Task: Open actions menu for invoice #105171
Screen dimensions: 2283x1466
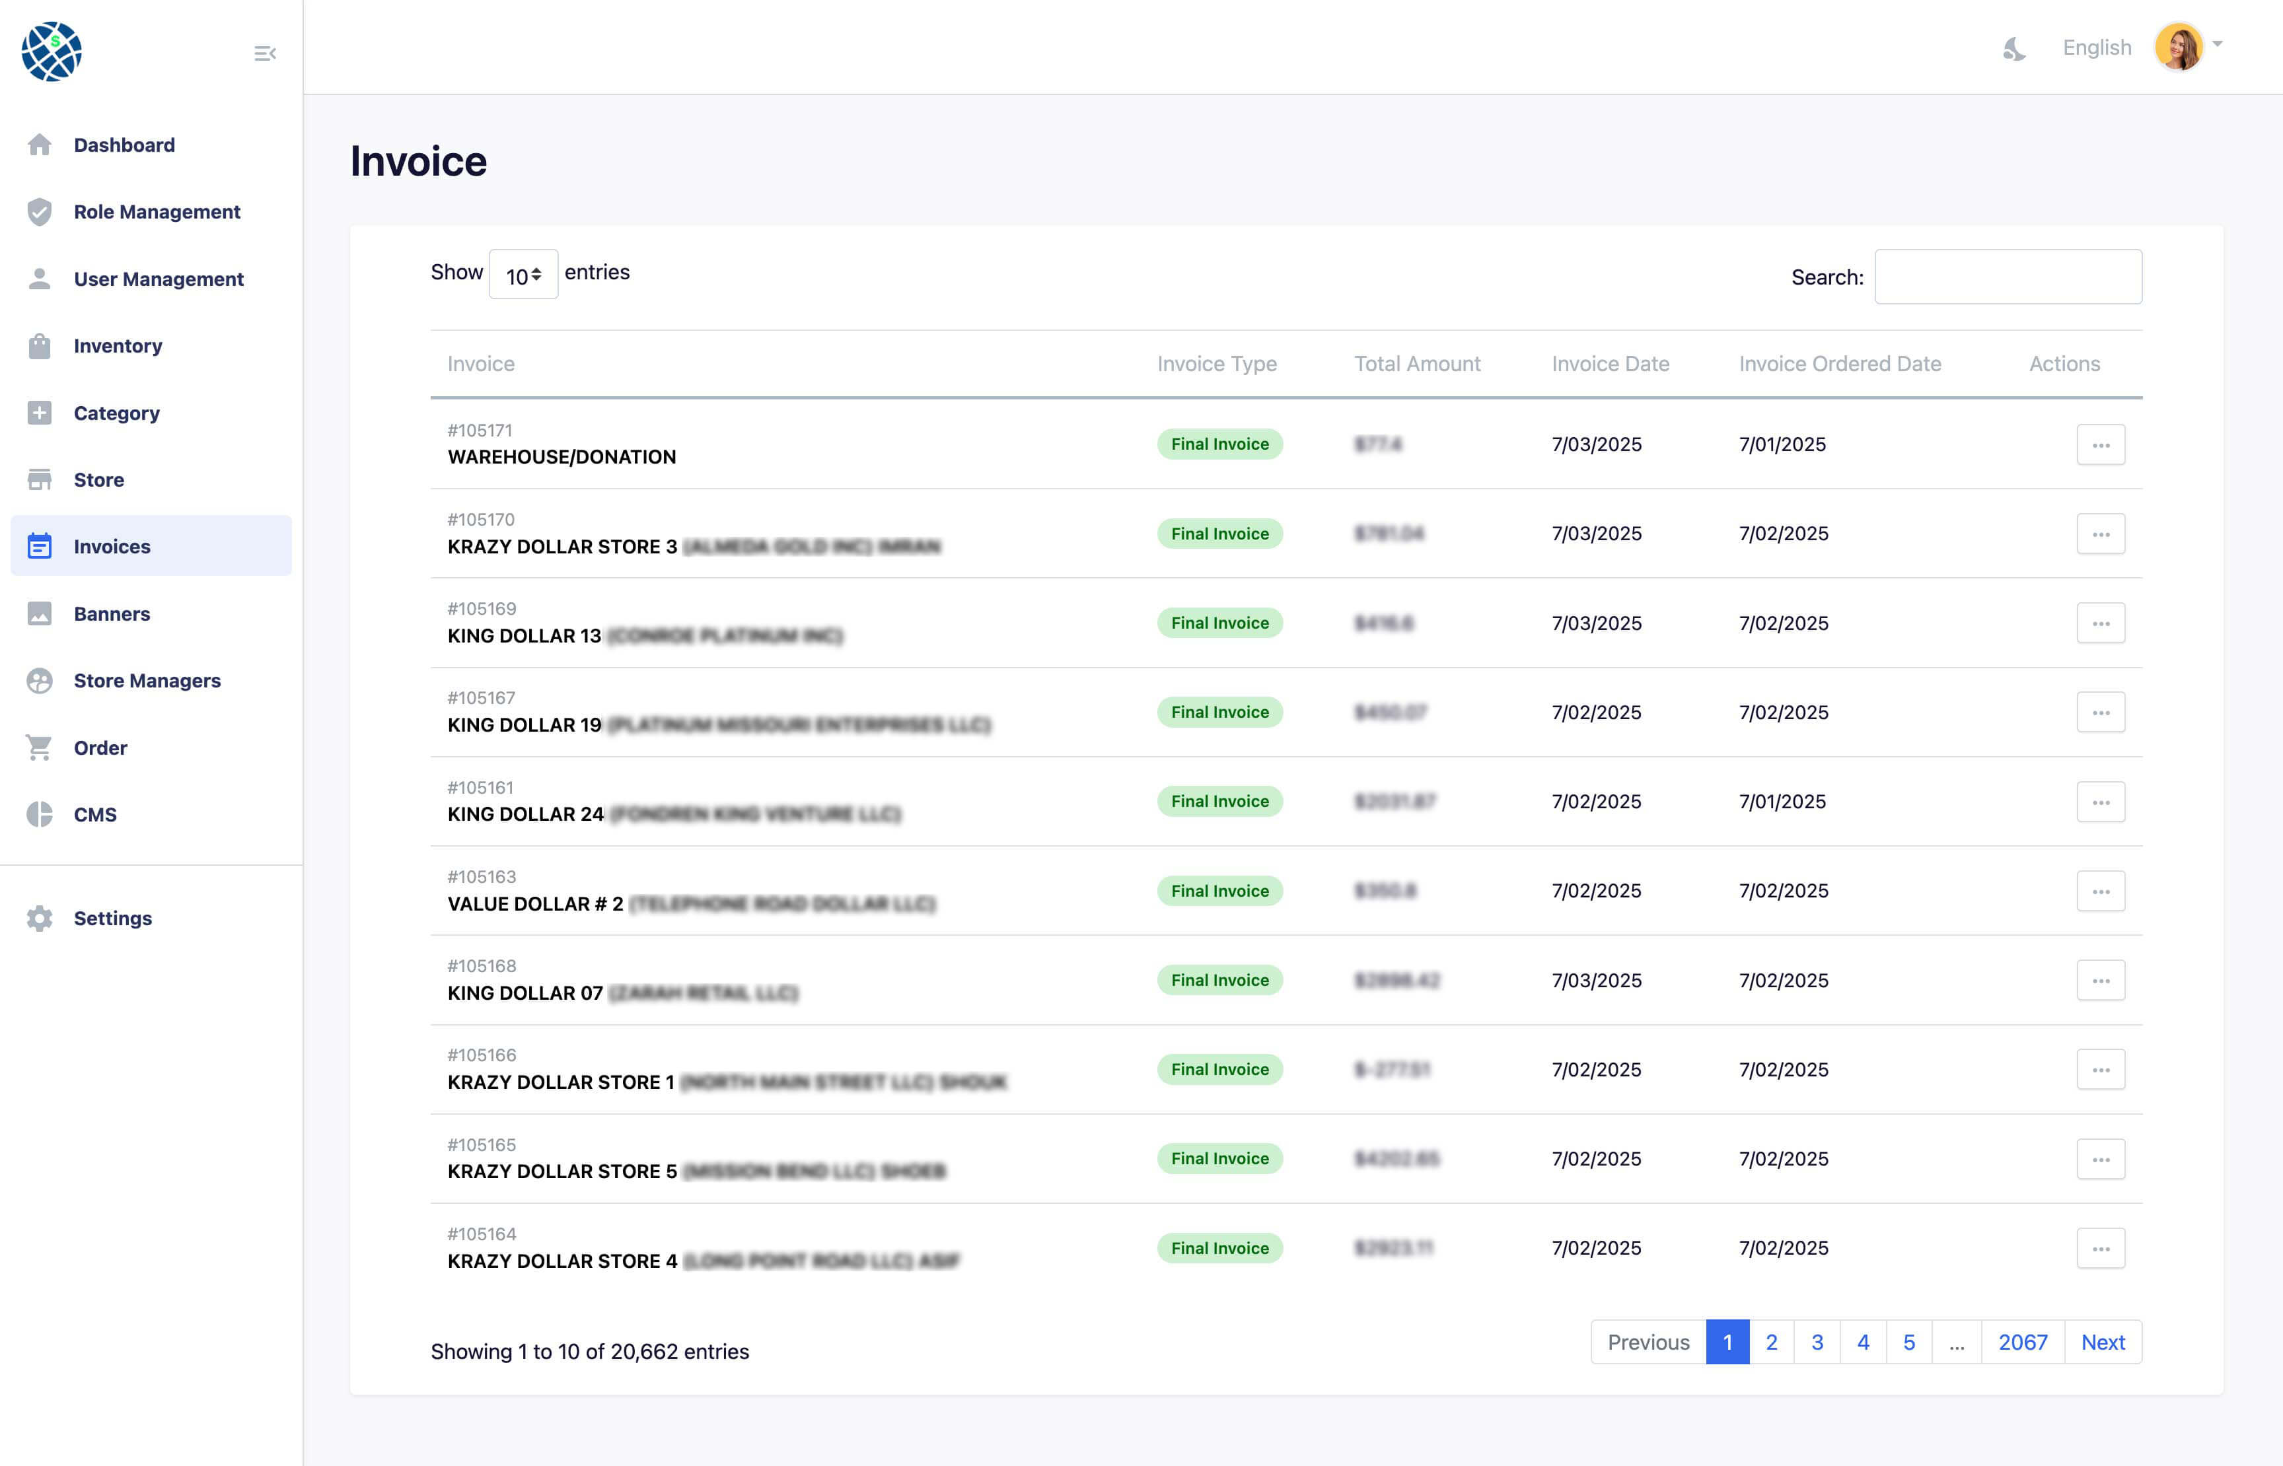Action: [x=2100, y=444]
